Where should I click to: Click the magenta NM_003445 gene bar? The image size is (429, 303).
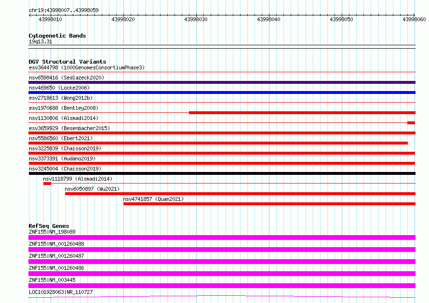[x=222, y=286]
